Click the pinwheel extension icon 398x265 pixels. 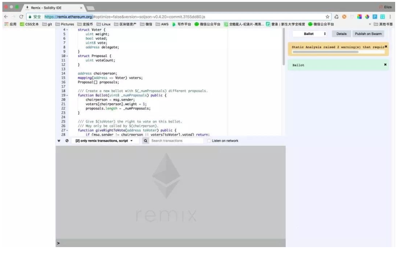pyautogui.click(x=367, y=17)
